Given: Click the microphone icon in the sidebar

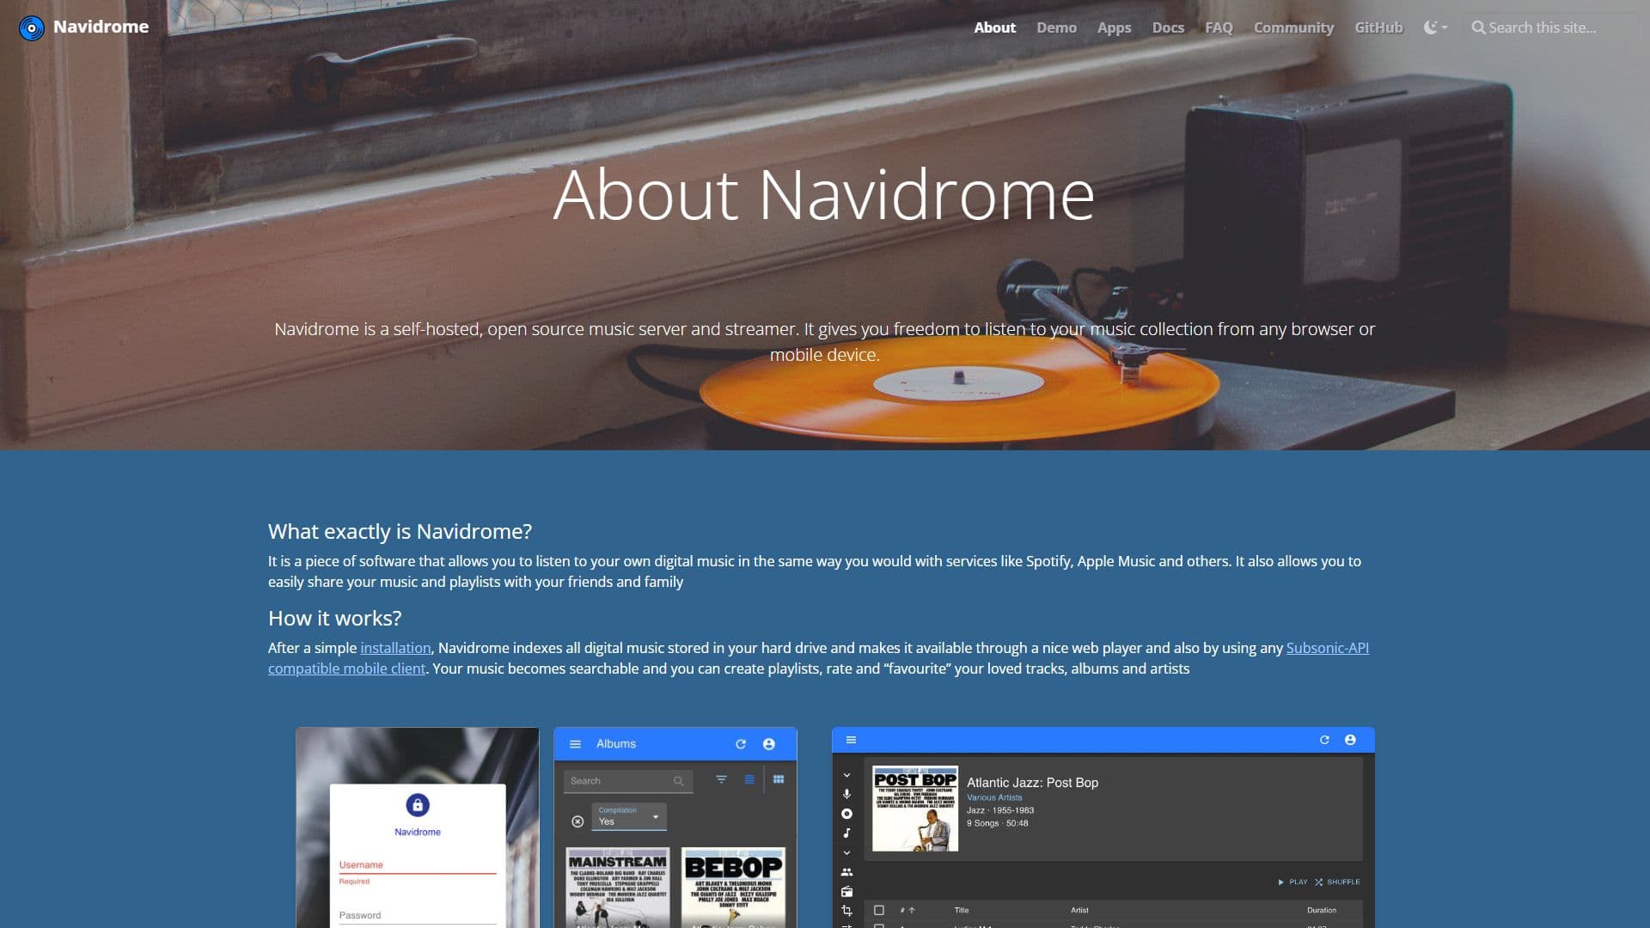Looking at the screenshot, I should point(846,794).
